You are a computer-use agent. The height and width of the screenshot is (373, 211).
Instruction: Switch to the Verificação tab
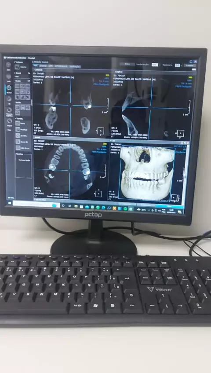click(x=75, y=66)
